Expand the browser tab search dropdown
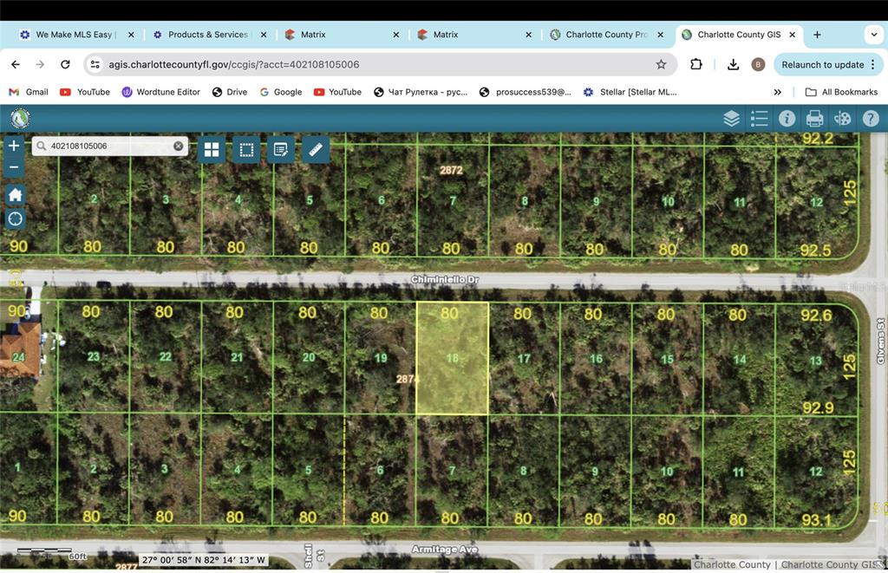This screenshot has width=888, height=573. pos(873,35)
